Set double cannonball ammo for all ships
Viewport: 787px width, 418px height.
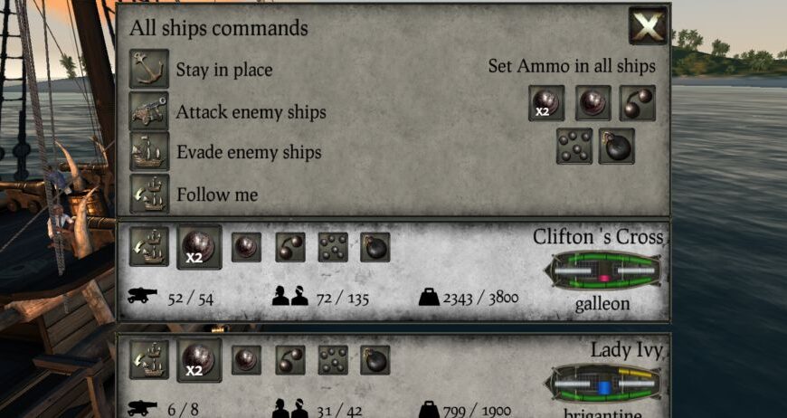pyautogui.click(x=546, y=103)
